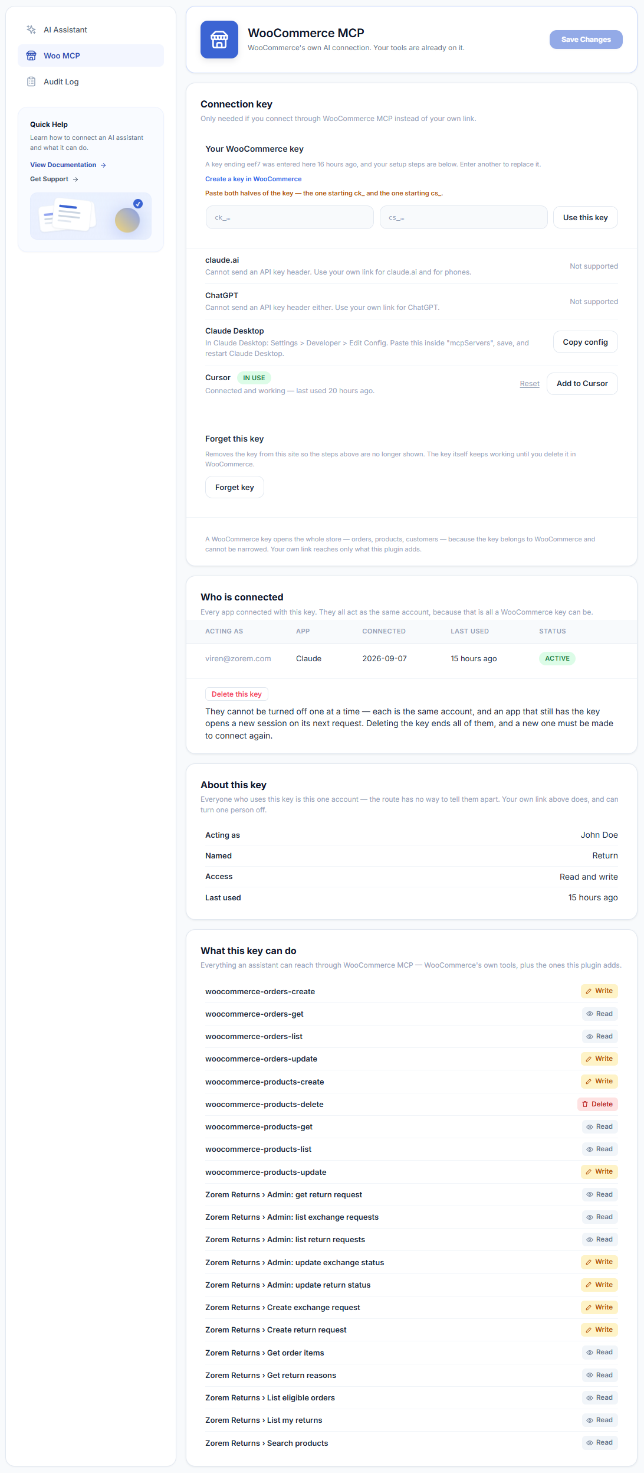This screenshot has height=1473, width=644.
Task: Click the Read eye badge for woocommerce-orders-get
Action: (x=600, y=1014)
